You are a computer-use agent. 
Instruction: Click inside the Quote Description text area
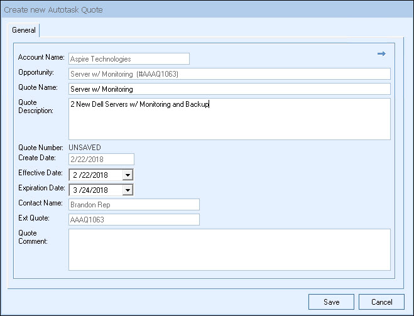pos(229,119)
